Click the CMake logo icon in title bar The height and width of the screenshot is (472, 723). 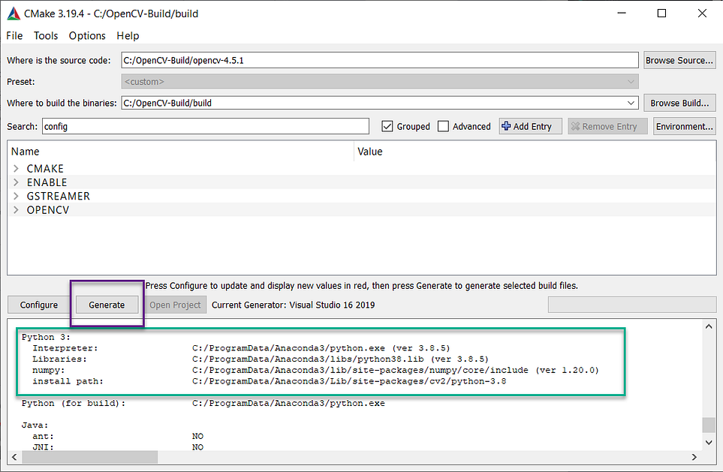pos(14,14)
